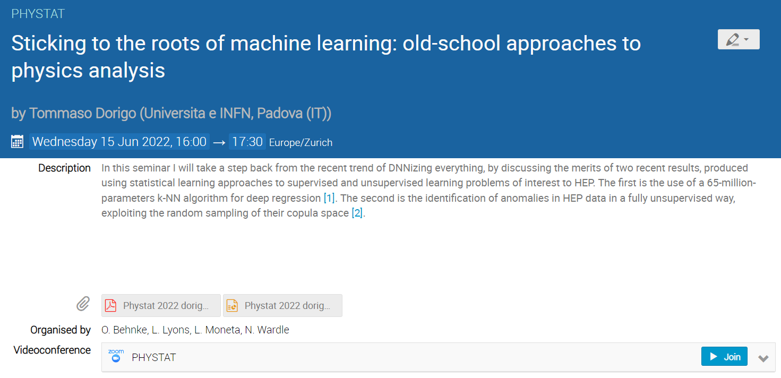
Task: Click the start date Wednesday 15 Jun 2022
Action: point(119,142)
